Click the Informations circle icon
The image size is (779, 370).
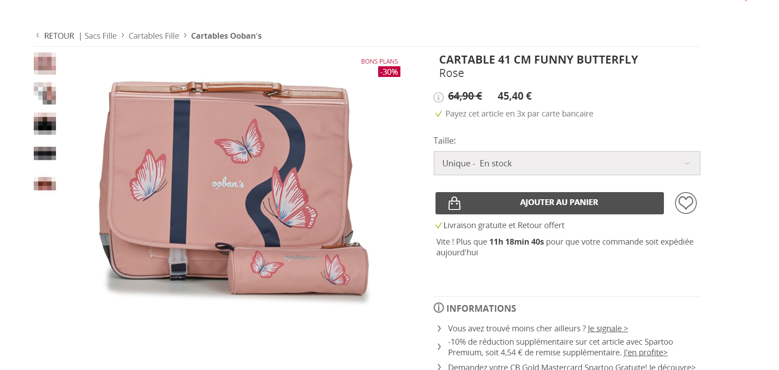tap(439, 308)
